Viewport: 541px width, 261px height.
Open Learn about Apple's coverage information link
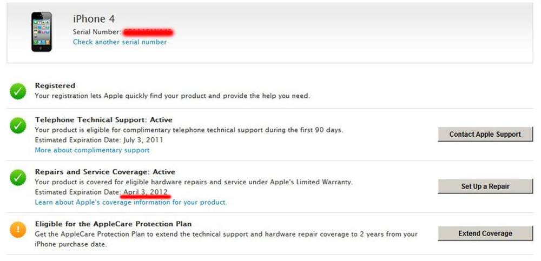[x=131, y=203]
